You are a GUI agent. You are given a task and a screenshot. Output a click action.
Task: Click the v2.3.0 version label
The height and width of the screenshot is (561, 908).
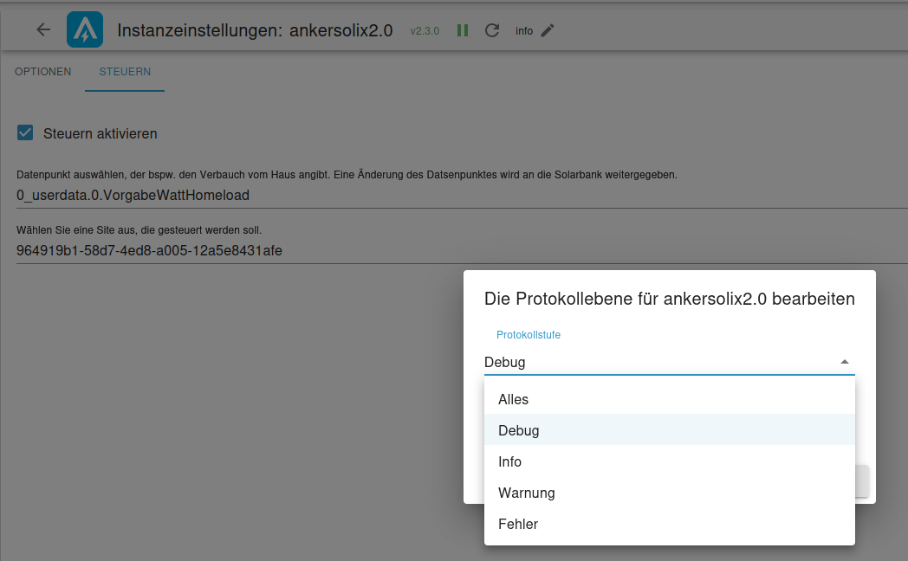tap(425, 31)
